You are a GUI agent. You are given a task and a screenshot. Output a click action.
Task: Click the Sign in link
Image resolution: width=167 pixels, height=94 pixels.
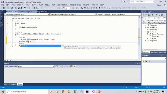pyautogui.click(x=159, y=5)
